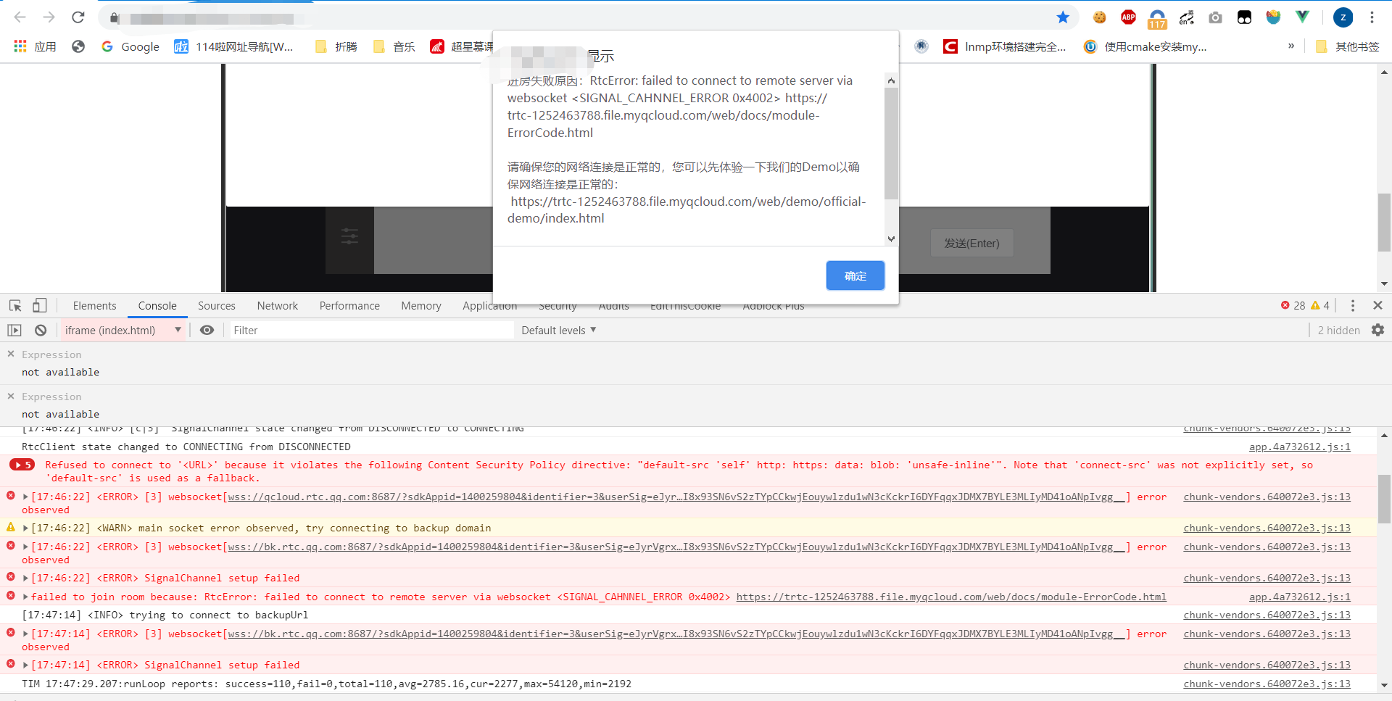Image resolution: width=1392 pixels, height=701 pixels.
Task: Open the iframe (index.html) context dropdown
Action: coord(122,330)
